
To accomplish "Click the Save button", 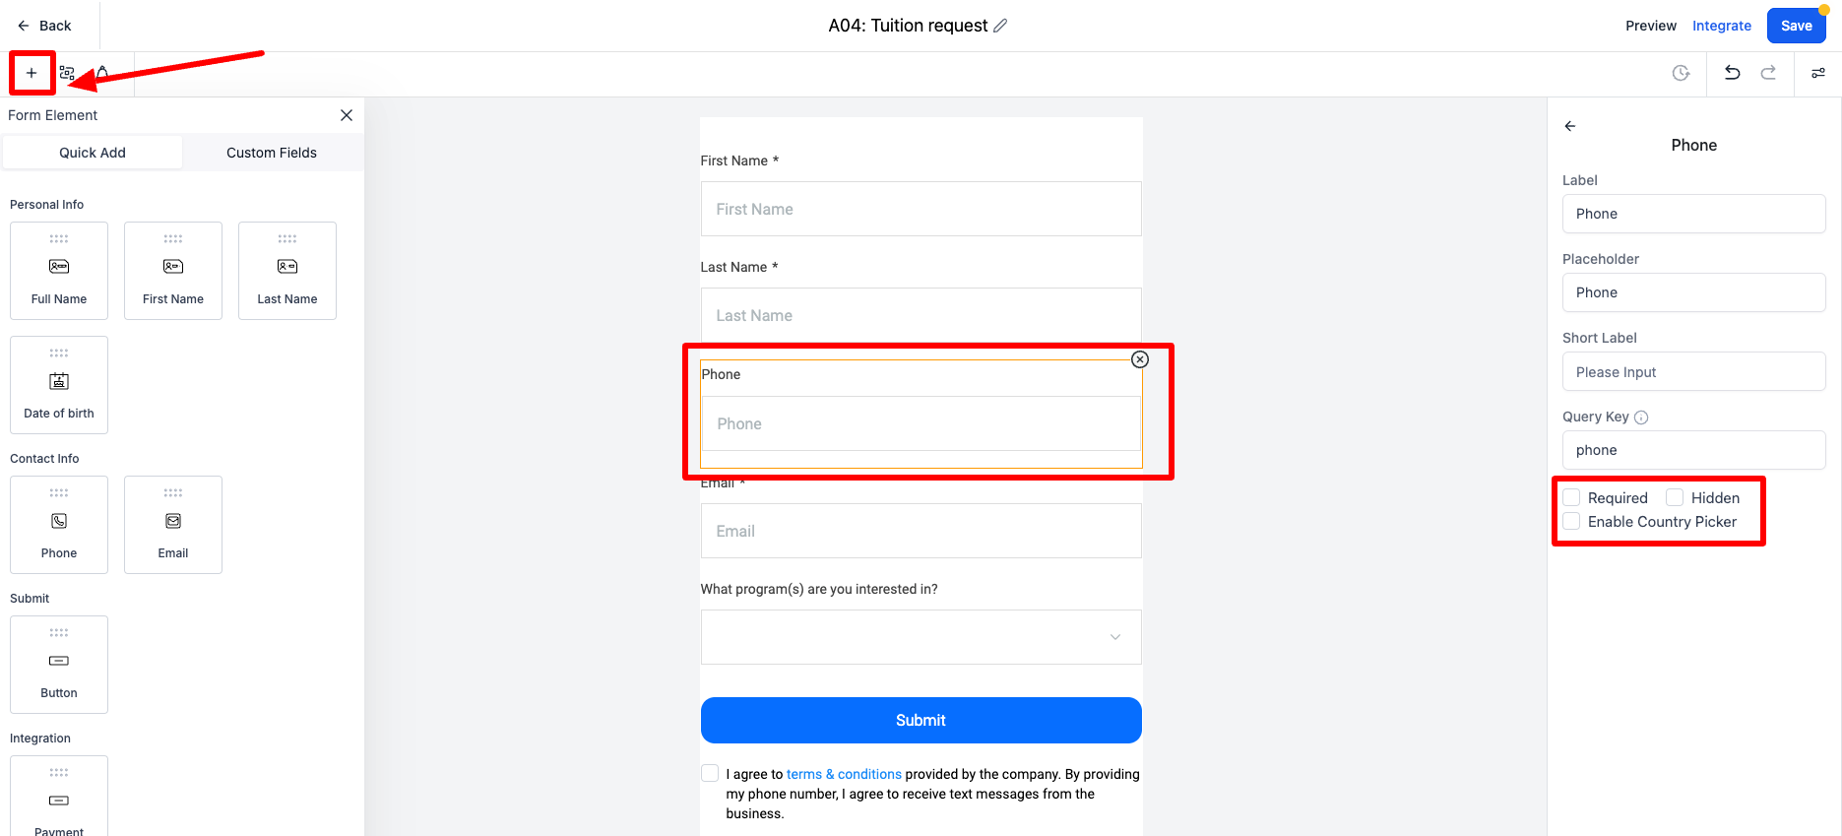I will click(x=1797, y=26).
